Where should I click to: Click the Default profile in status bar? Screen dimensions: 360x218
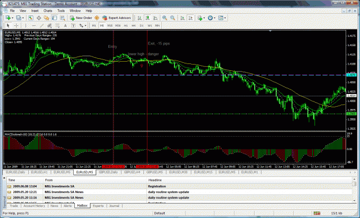coord(160,213)
